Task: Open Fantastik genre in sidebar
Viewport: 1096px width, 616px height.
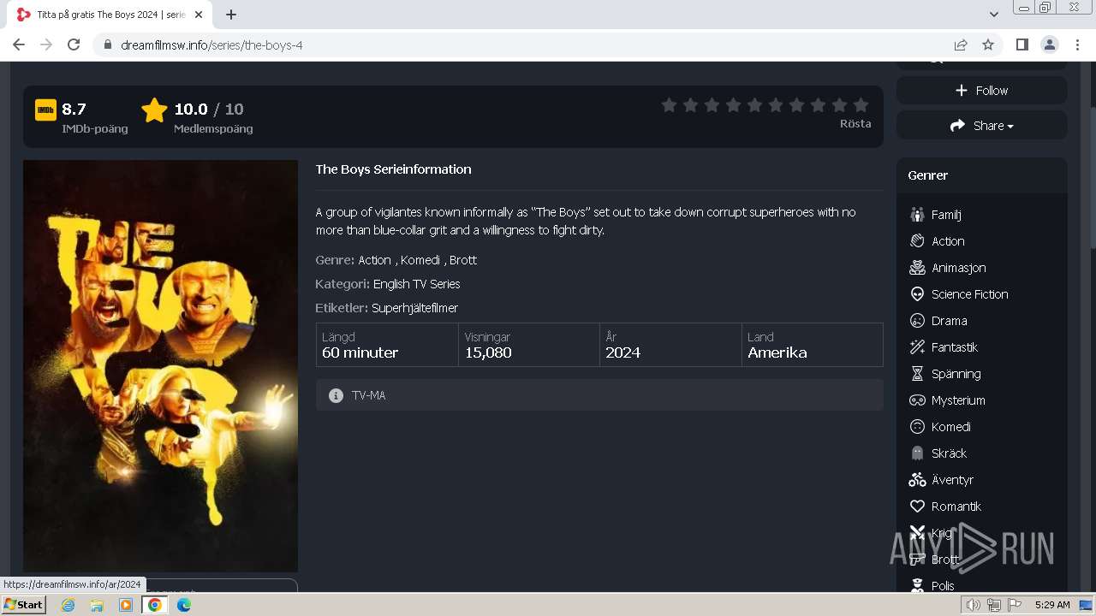Action: (x=955, y=347)
